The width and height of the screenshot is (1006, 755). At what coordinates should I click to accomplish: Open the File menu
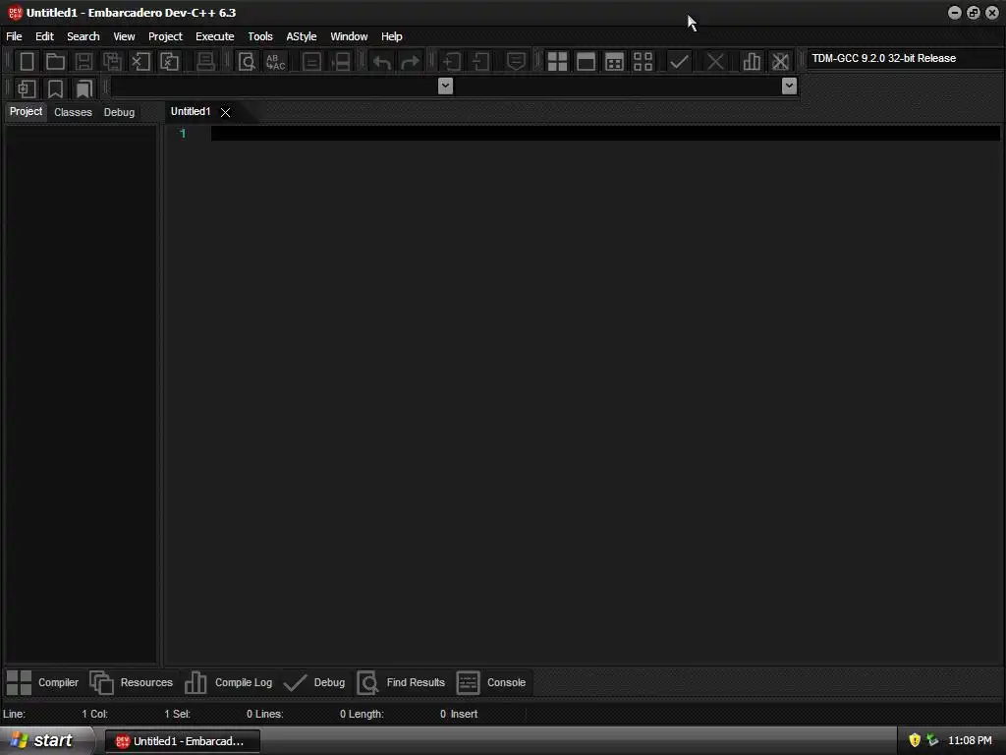(x=14, y=36)
